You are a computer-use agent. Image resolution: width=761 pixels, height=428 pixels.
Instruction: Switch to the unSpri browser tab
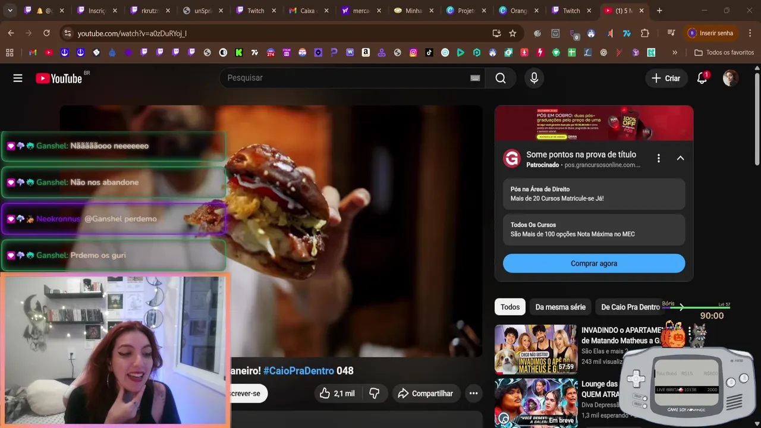click(203, 11)
